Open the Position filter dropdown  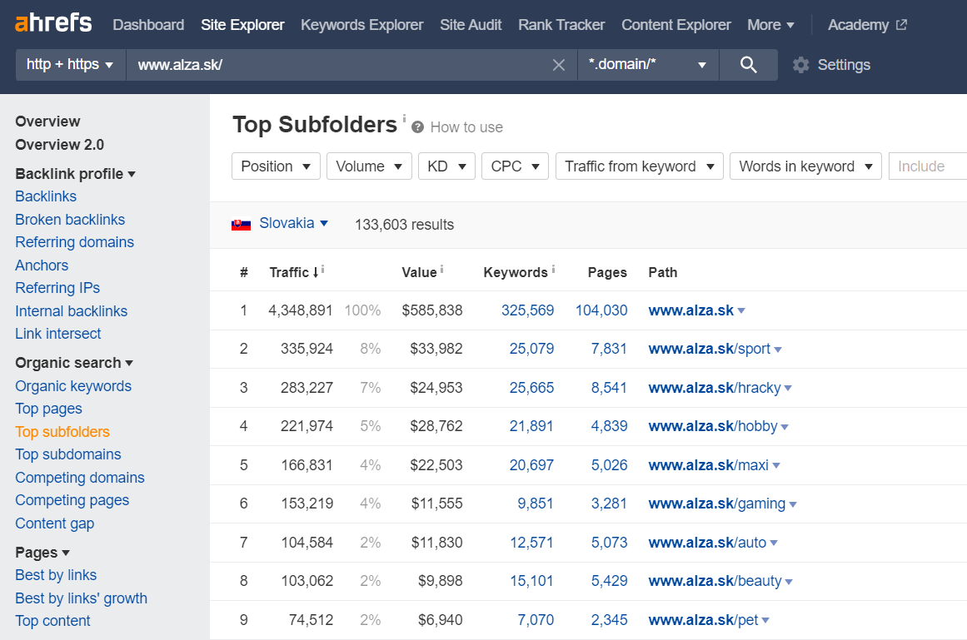tap(276, 166)
